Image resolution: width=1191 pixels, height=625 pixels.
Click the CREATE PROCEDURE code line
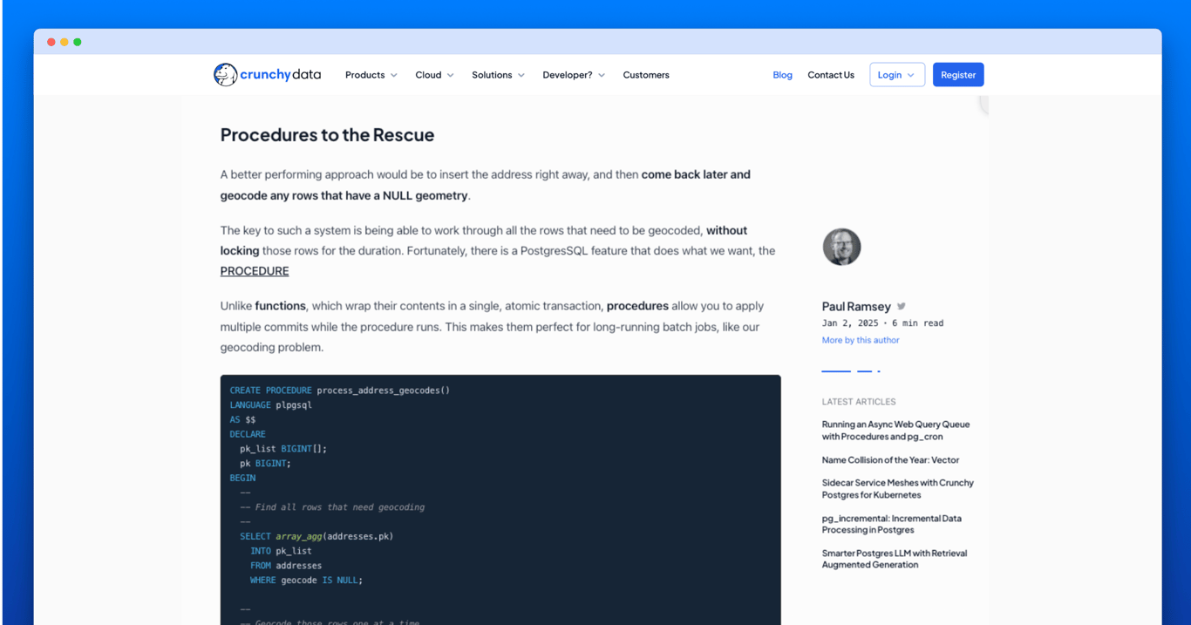[340, 391]
